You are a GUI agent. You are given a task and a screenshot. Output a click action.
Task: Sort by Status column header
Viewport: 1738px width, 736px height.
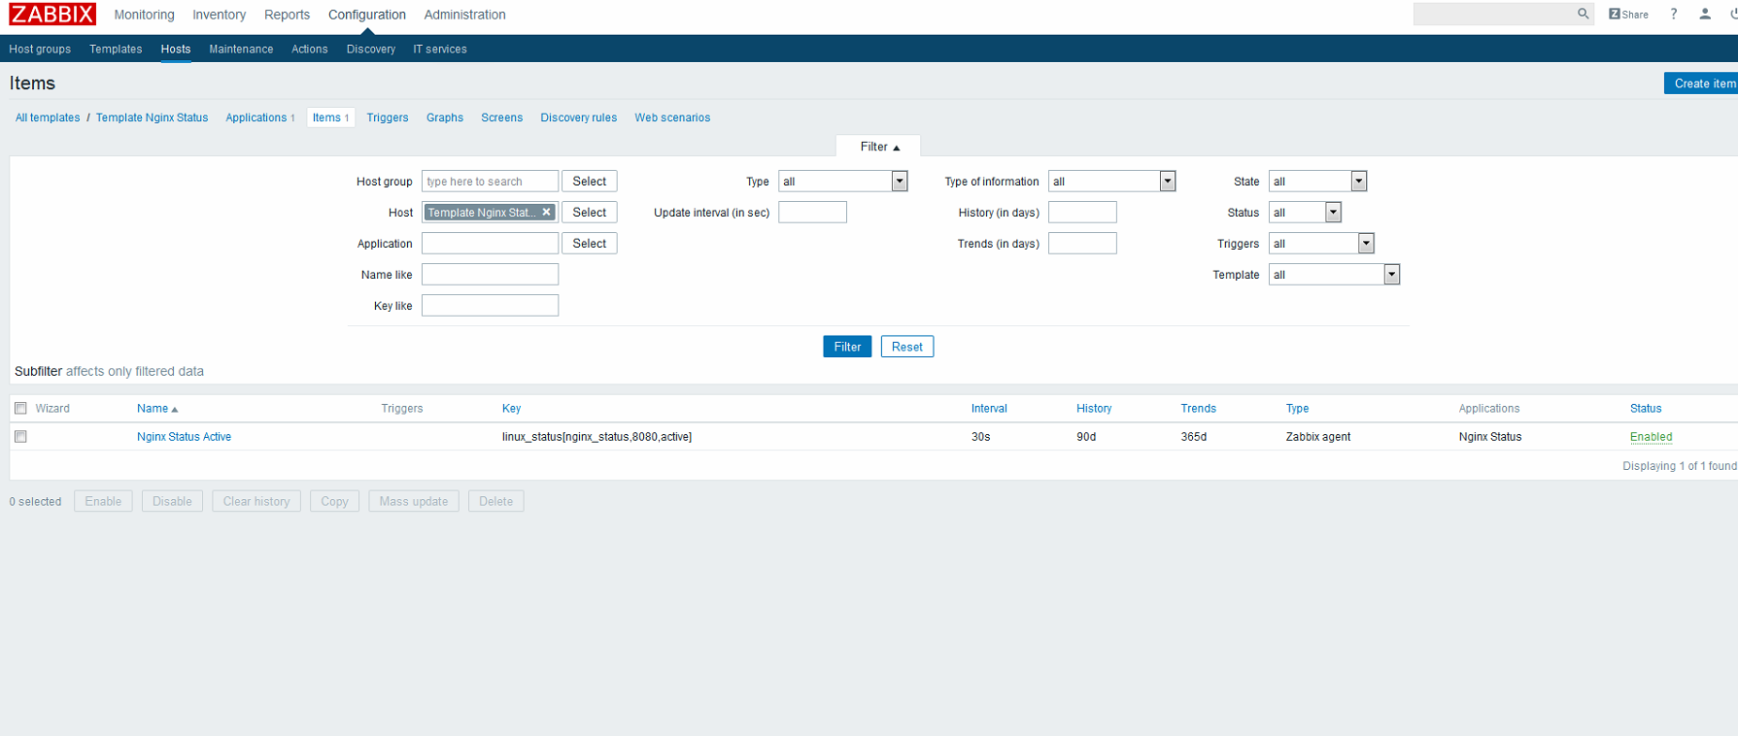point(1646,409)
